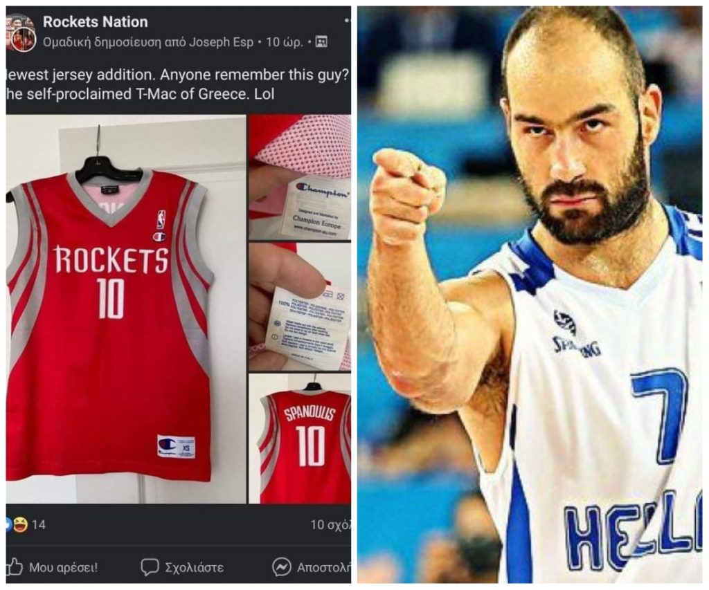709x590 pixels.
Task: View the front Rockets 10 jersey photo
Action: click(x=126, y=309)
